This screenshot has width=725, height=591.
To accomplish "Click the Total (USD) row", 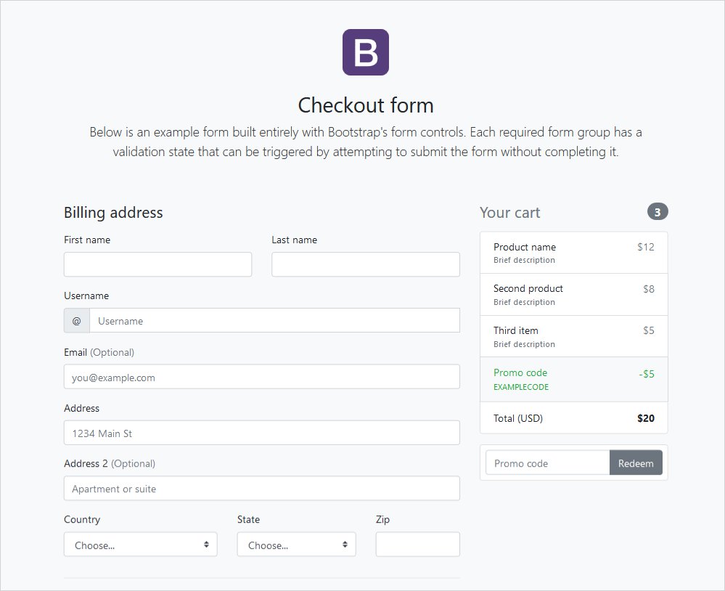I will click(x=573, y=418).
